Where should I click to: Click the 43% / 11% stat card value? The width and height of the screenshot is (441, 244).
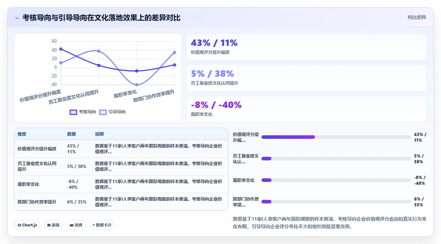pos(214,43)
